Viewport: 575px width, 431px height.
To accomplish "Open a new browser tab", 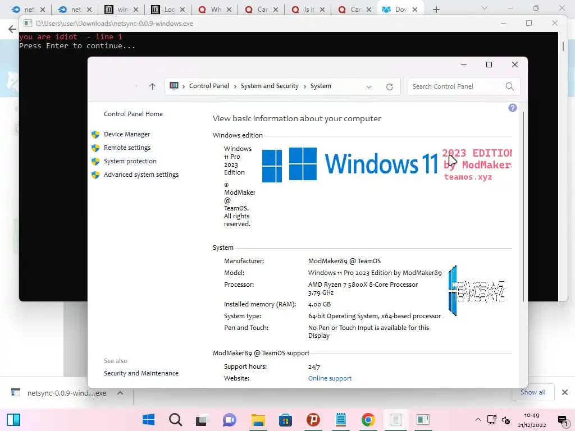I will [x=436, y=10].
